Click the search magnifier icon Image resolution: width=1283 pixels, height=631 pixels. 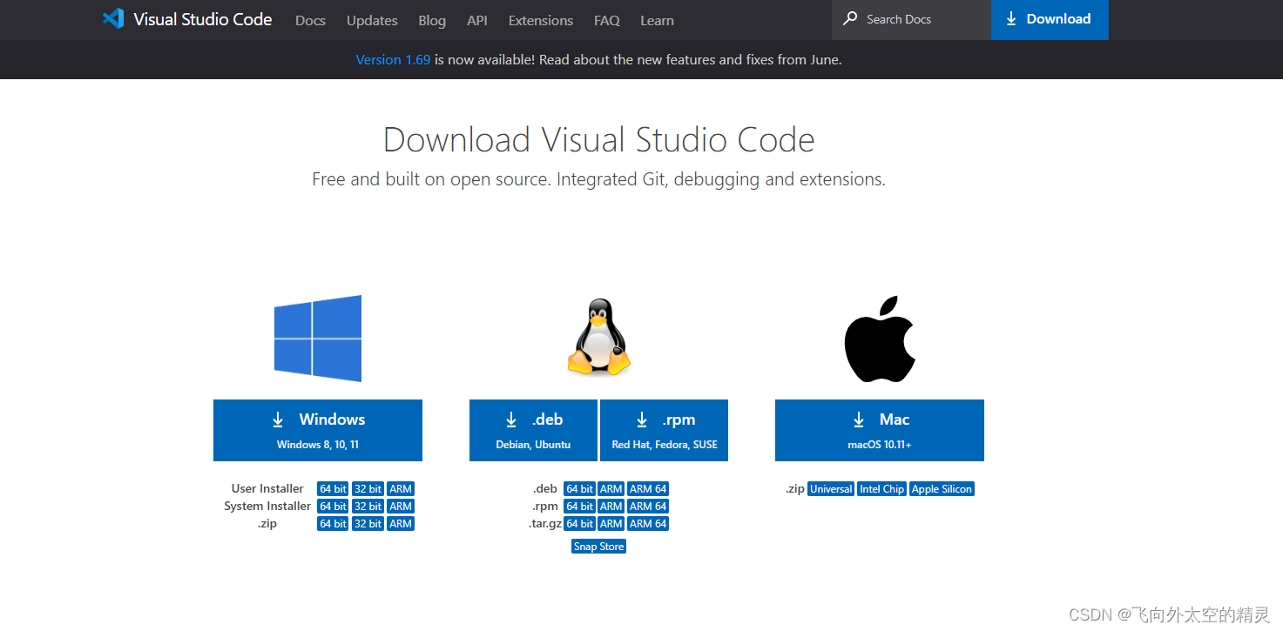click(x=850, y=19)
